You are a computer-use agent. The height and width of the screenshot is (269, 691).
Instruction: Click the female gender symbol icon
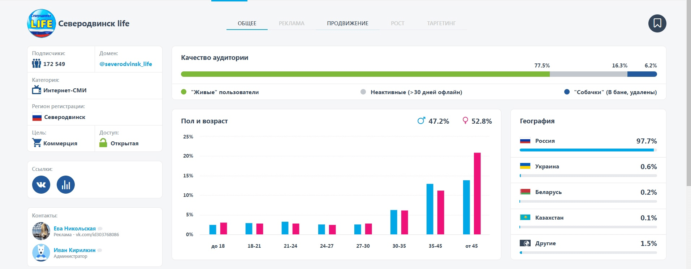click(x=465, y=120)
